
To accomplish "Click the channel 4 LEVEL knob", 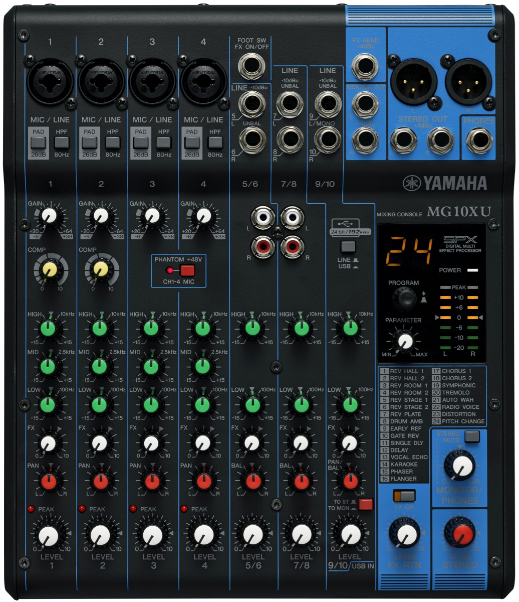I will tap(203, 536).
